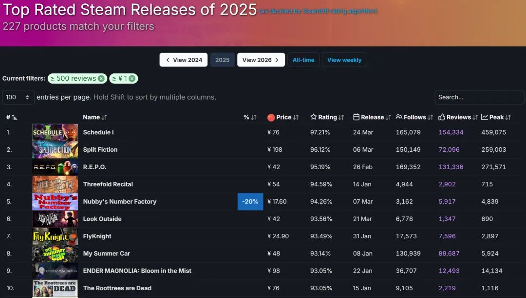
Task: Sort by Reviews thumbs-up column
Action: tap(458, 117)
